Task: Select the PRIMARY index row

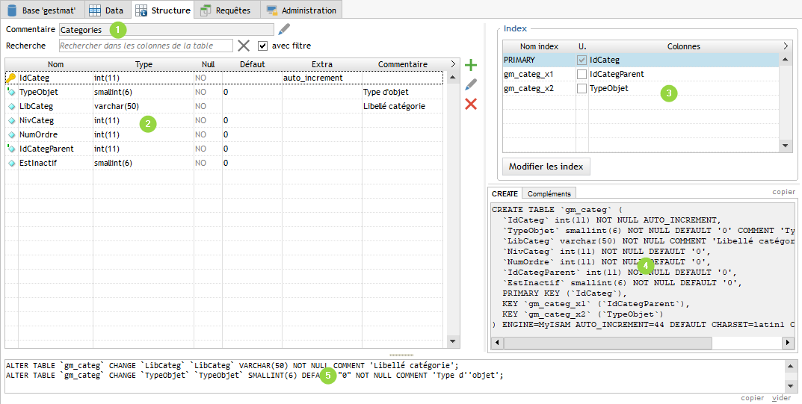Action: [x=641, y=60]
